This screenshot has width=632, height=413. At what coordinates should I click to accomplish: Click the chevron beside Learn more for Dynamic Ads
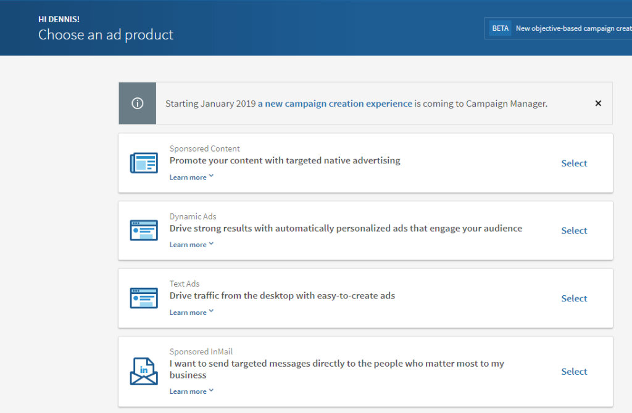pyautogui.click(x=210, y=244)
